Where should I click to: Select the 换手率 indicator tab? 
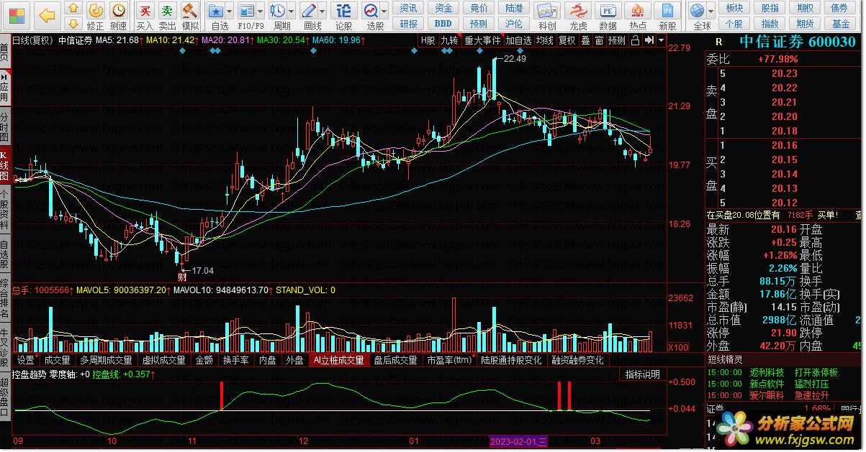pyautogui.click(x=235, y=360)
